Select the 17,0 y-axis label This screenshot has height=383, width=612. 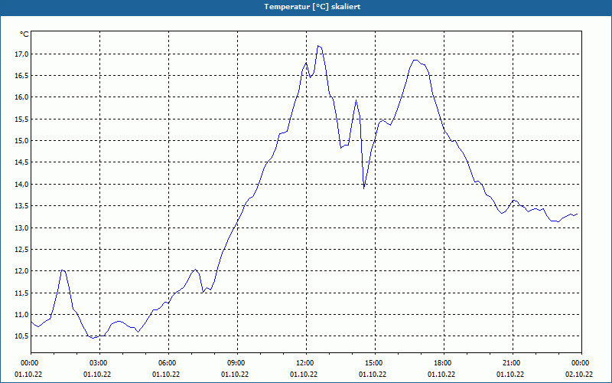(x=22, y=54)
